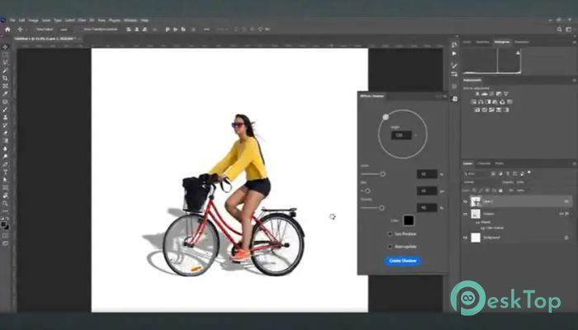Viewport: 578px width, 330px height.
Task: Click the Blur px value field
Action: click(427, 191)
